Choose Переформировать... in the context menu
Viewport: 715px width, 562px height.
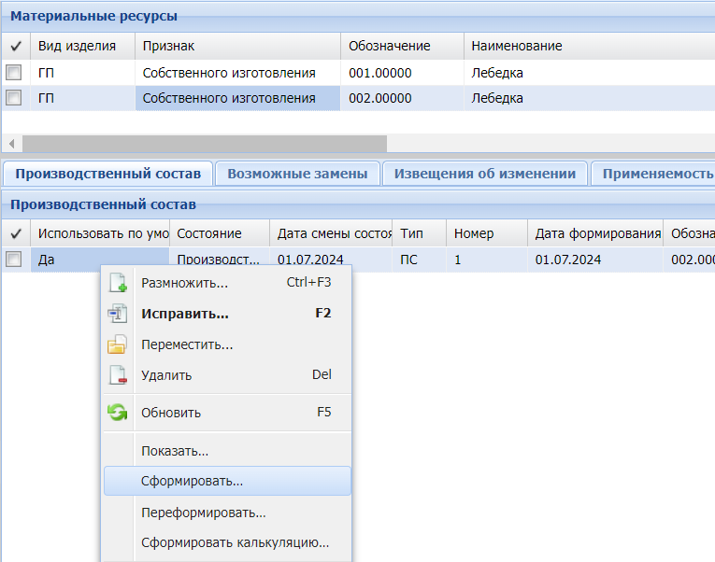click(203, 513)
